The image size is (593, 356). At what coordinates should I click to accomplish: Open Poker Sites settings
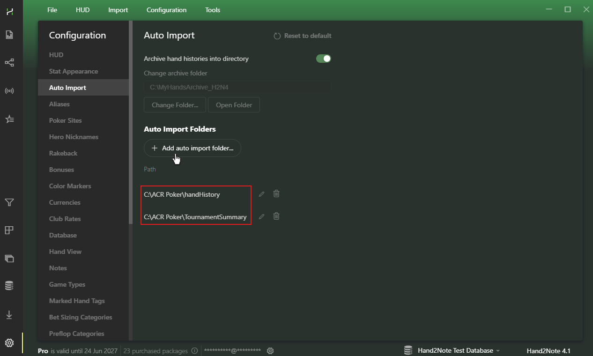pyautogui.click(x=83, y=120)
